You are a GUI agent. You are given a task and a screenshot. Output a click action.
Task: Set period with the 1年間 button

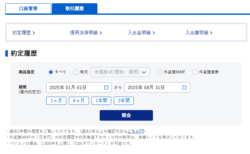click(101, 101)
